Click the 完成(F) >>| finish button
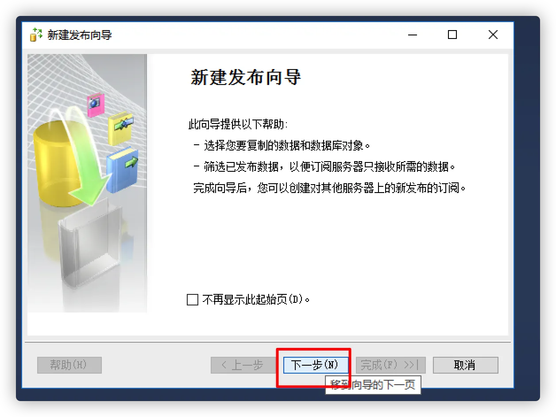Image resolution: width=556 pixels, height=417 pixels. click(390, 365)
